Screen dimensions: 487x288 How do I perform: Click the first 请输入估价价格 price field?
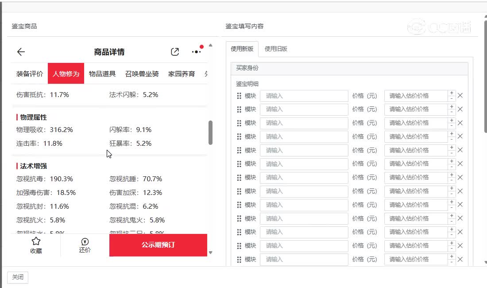point(416,96)
